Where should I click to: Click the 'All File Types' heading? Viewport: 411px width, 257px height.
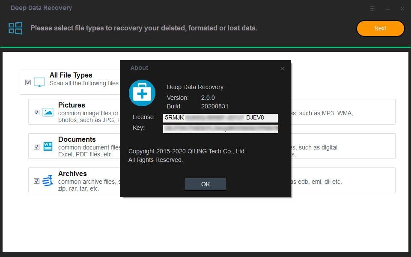click(71, 75)
